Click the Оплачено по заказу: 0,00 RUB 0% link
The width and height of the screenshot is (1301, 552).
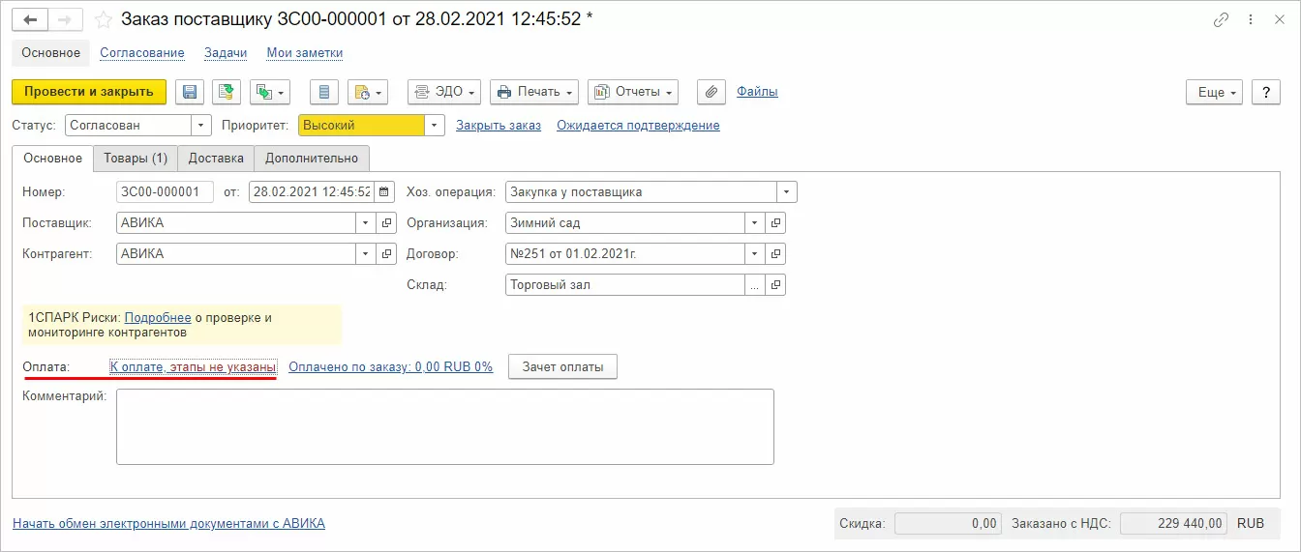point(391,366)
